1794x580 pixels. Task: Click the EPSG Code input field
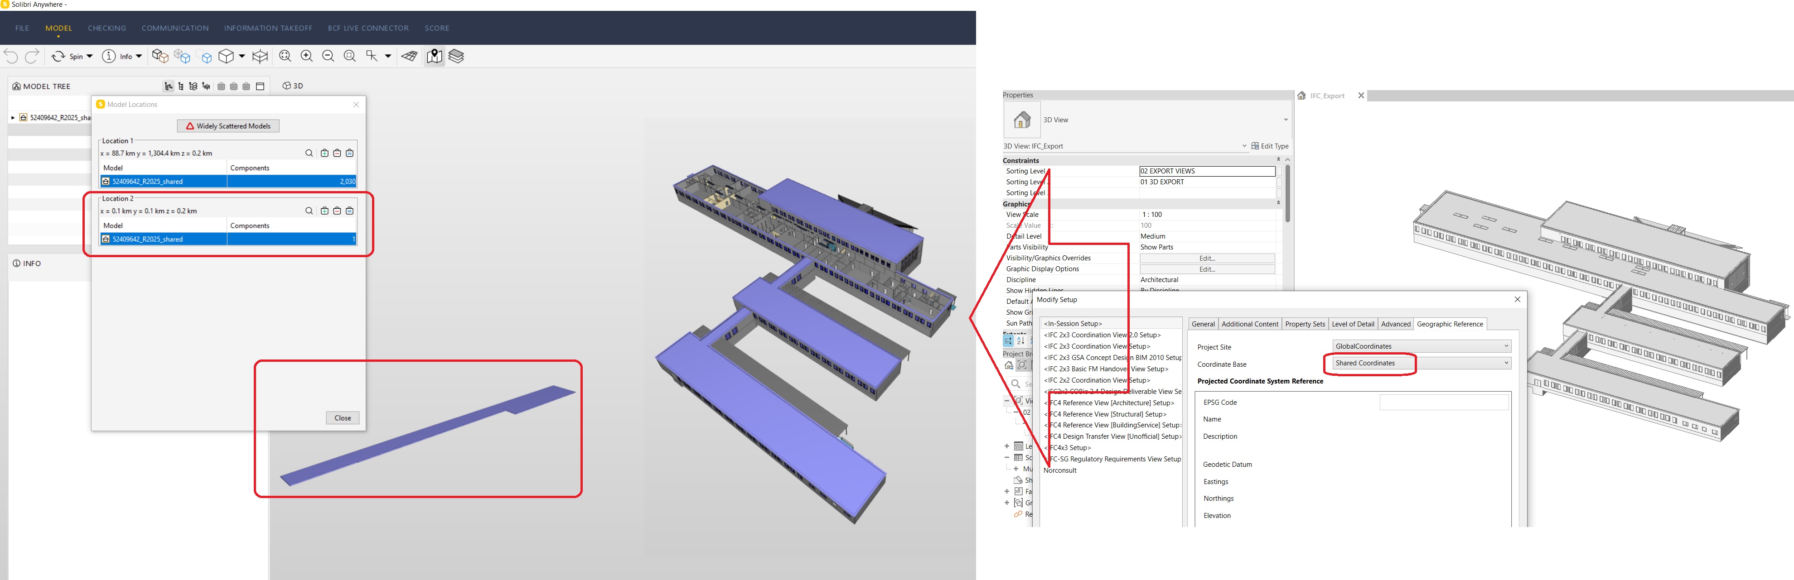1445,402
